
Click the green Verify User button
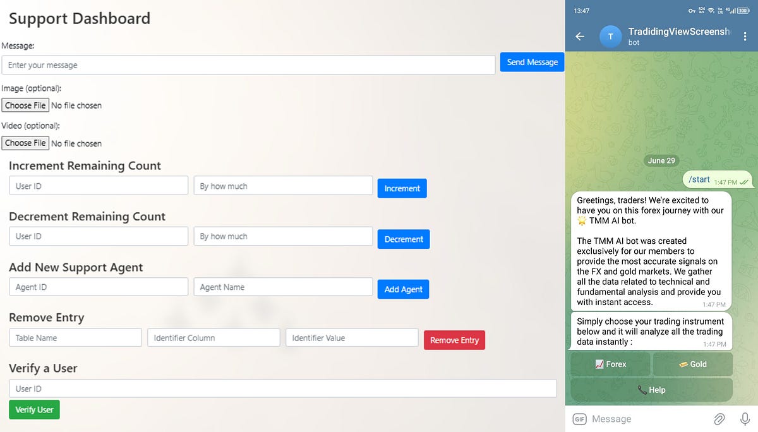(34, 409)
